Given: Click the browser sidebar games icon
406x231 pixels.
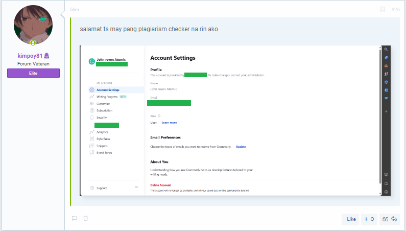Looking at the screenshot, I should [386, 74].
